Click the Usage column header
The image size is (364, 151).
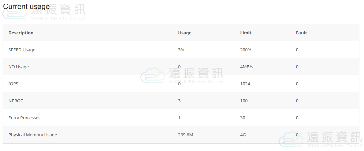pyautogui.click(x=185, y=33)
